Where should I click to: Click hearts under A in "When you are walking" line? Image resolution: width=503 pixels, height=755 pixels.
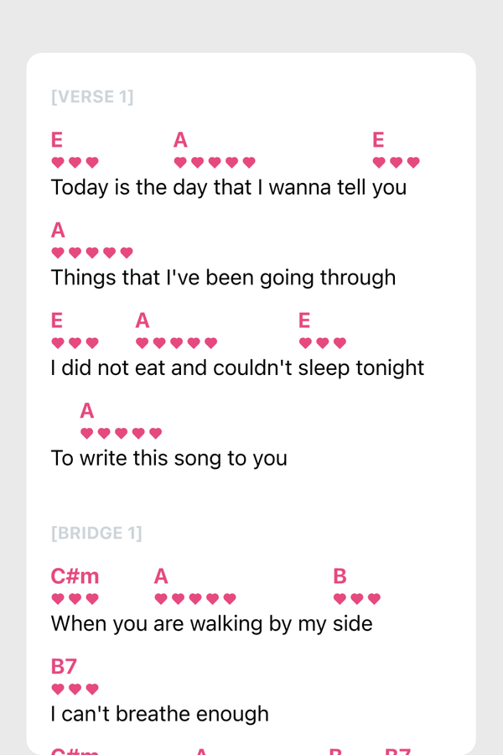click(x=195, y=599)
